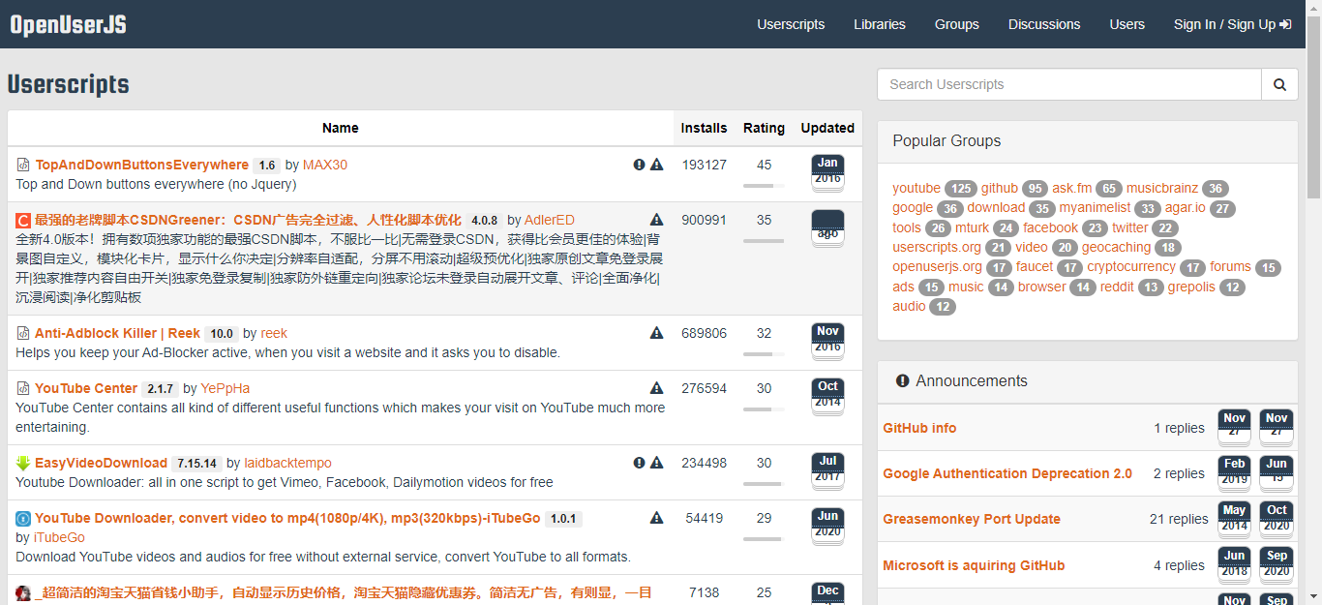Click May 2014 calendar icon for Greasemonkey Port Update

1234,520
